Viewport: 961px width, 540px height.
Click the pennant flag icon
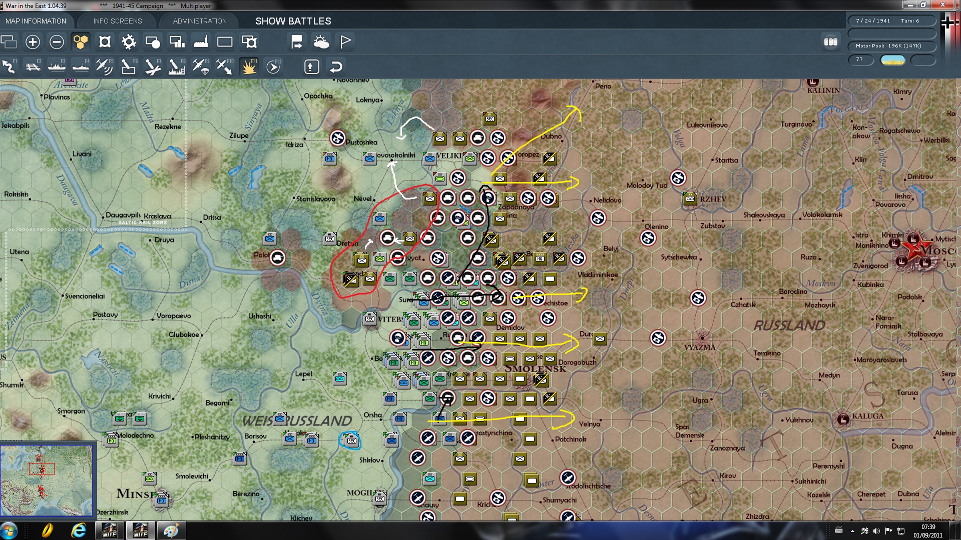[x=345, y=42]
